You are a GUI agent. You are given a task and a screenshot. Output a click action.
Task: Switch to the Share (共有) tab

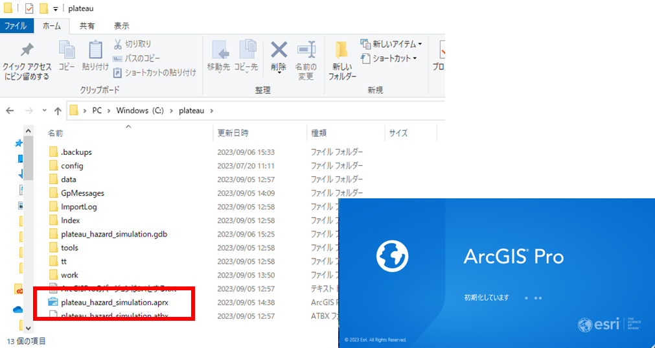pyautogui.click(x=87, y=25)
